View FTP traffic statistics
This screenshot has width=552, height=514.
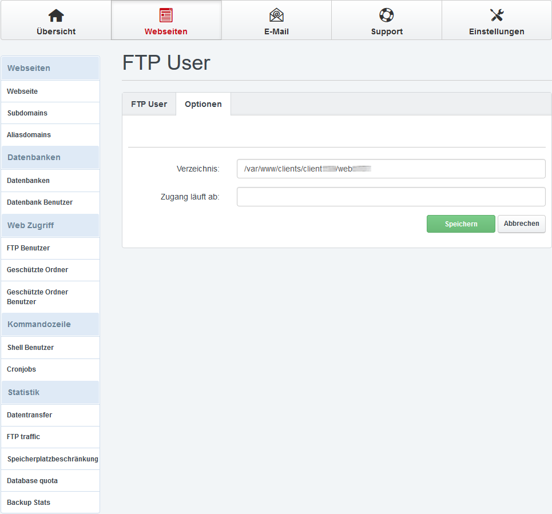(23, 437)
